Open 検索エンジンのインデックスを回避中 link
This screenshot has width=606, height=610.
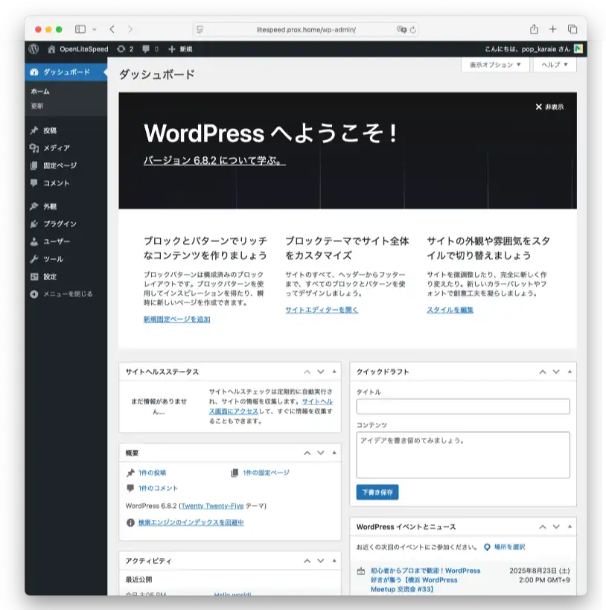(x=191, y=522)
